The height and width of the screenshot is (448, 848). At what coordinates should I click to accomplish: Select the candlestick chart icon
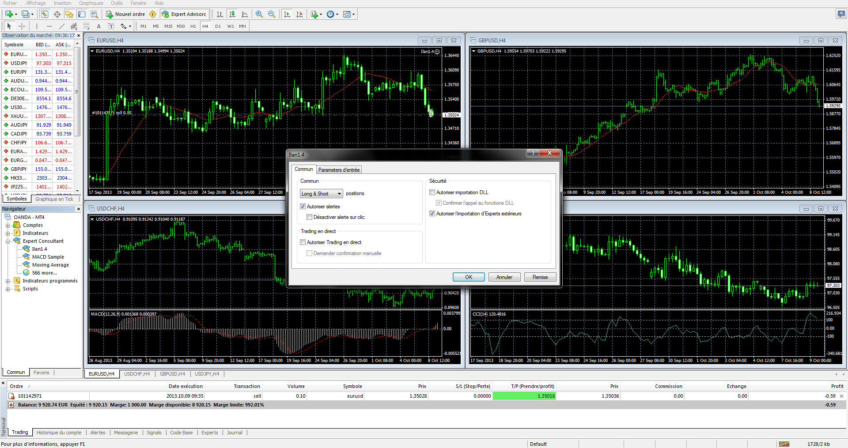(x=232, y=14)
